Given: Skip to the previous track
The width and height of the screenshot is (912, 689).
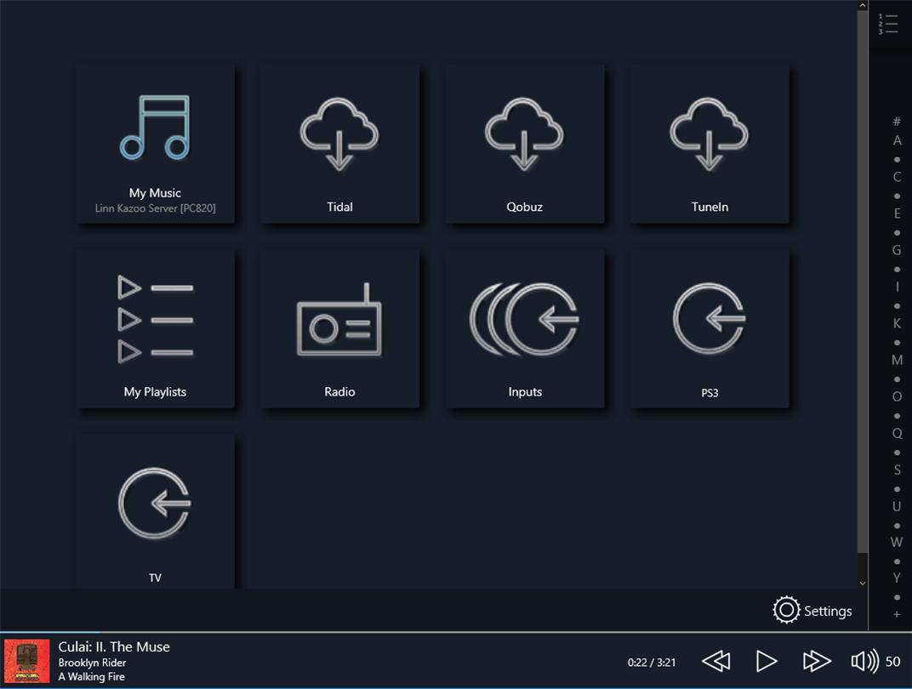Looking at the screenshot, I should pos(716,661).
